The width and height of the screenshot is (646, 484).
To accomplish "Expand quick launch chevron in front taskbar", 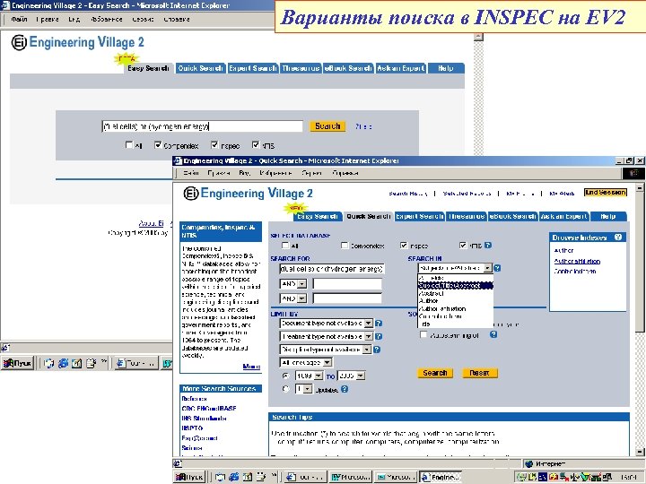I will pyautogui.click(x=275, y=475).
